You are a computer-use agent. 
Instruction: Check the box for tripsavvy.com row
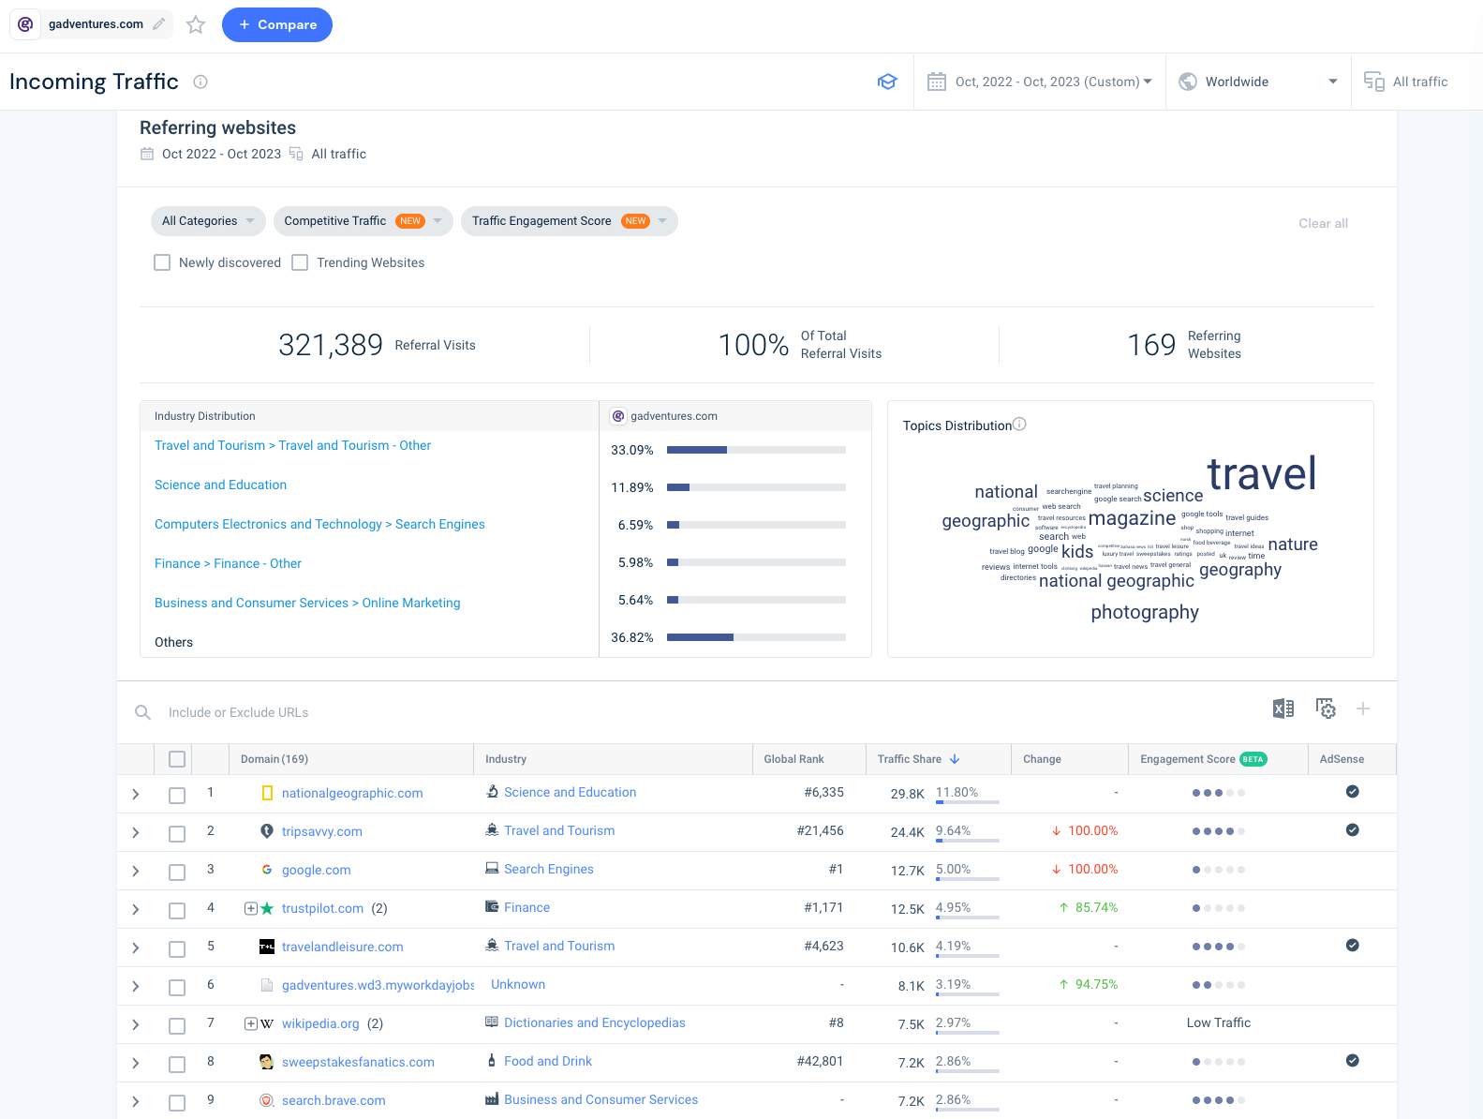[177, 833]
